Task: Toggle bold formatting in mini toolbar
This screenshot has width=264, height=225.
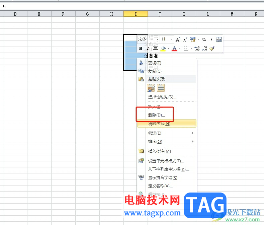Action: coord(141,49)
